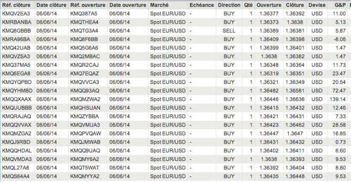The width and height of the screenshot is (351, 182).
Task: Click the Echéance column header
Action: click(x=202, y=5)
